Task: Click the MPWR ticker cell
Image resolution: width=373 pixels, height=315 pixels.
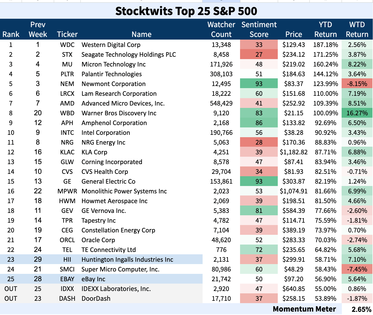Action: tap(67, 191)
